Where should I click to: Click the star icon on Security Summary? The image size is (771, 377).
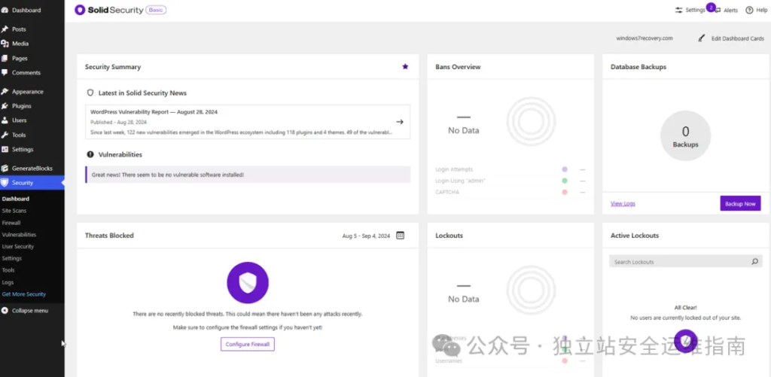click(x=405, y=66)
